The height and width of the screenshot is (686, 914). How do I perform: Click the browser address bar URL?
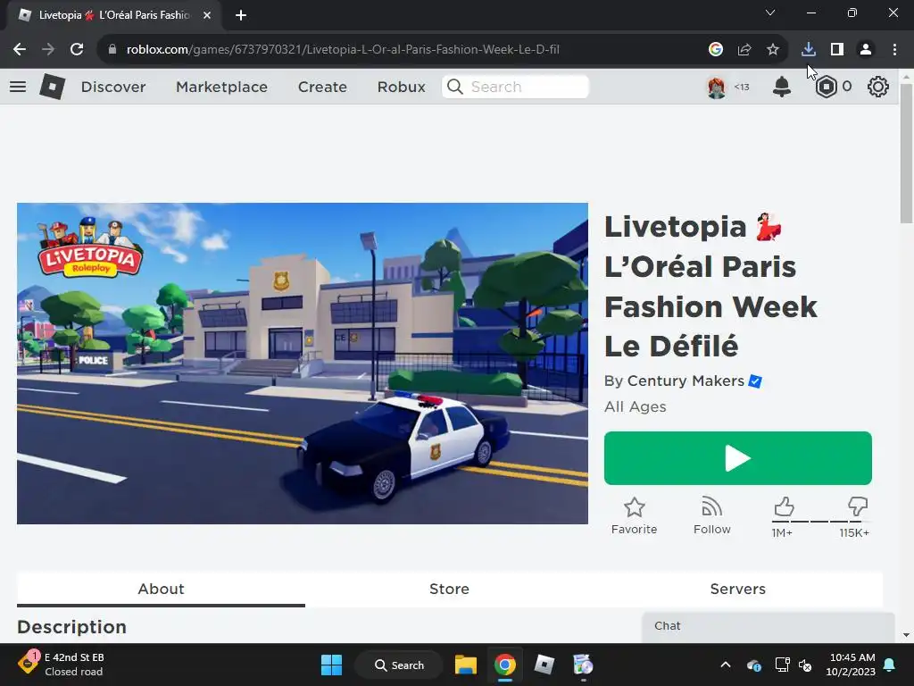point(343,50)
